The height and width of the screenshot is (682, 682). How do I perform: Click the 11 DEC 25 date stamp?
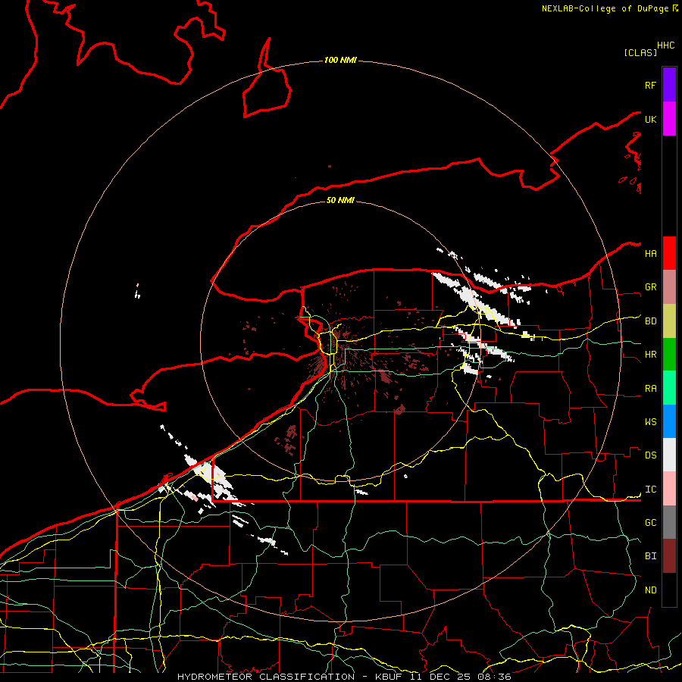(440, 677)
